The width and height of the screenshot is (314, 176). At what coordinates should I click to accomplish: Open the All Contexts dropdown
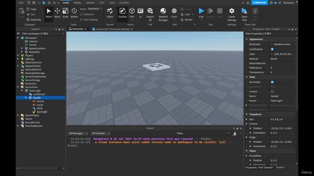click(x=101, y=133)
